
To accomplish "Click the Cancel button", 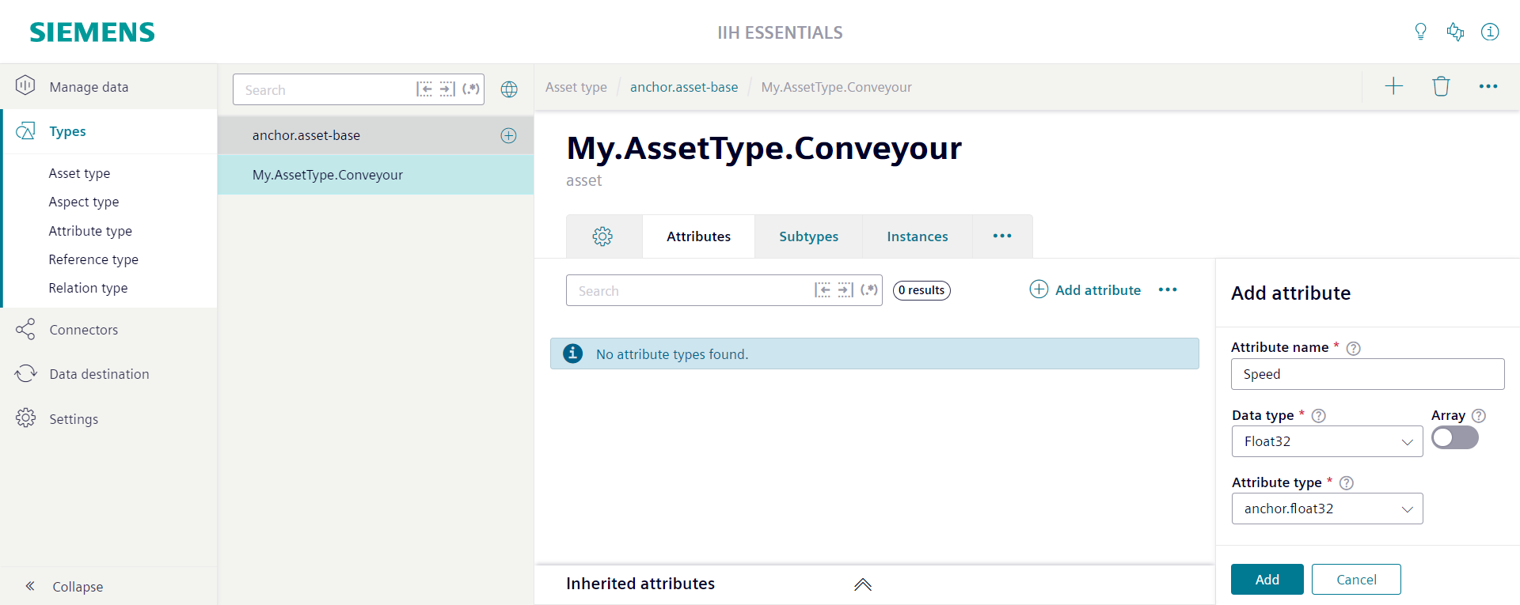I will [1356, 579].
